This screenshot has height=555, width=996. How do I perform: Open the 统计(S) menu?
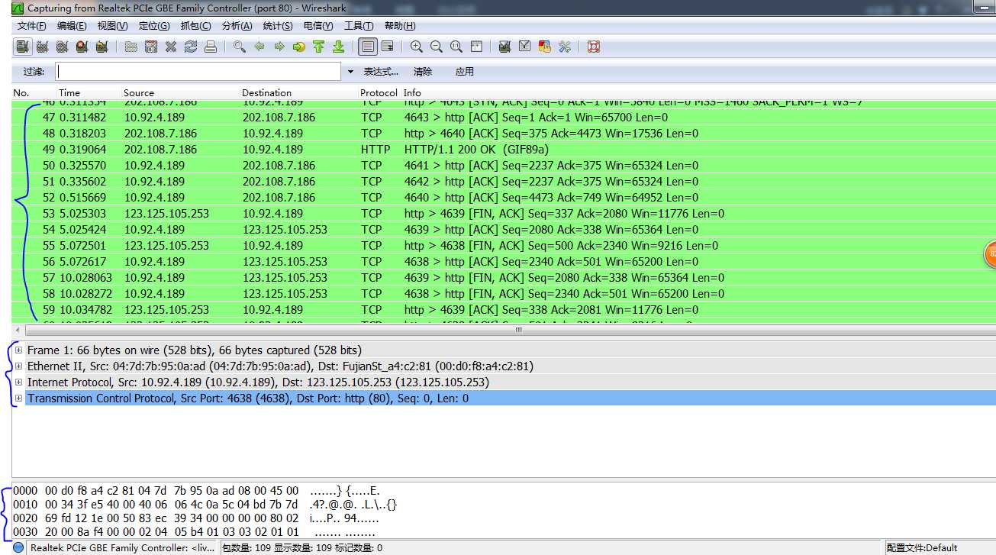[278, 26]
